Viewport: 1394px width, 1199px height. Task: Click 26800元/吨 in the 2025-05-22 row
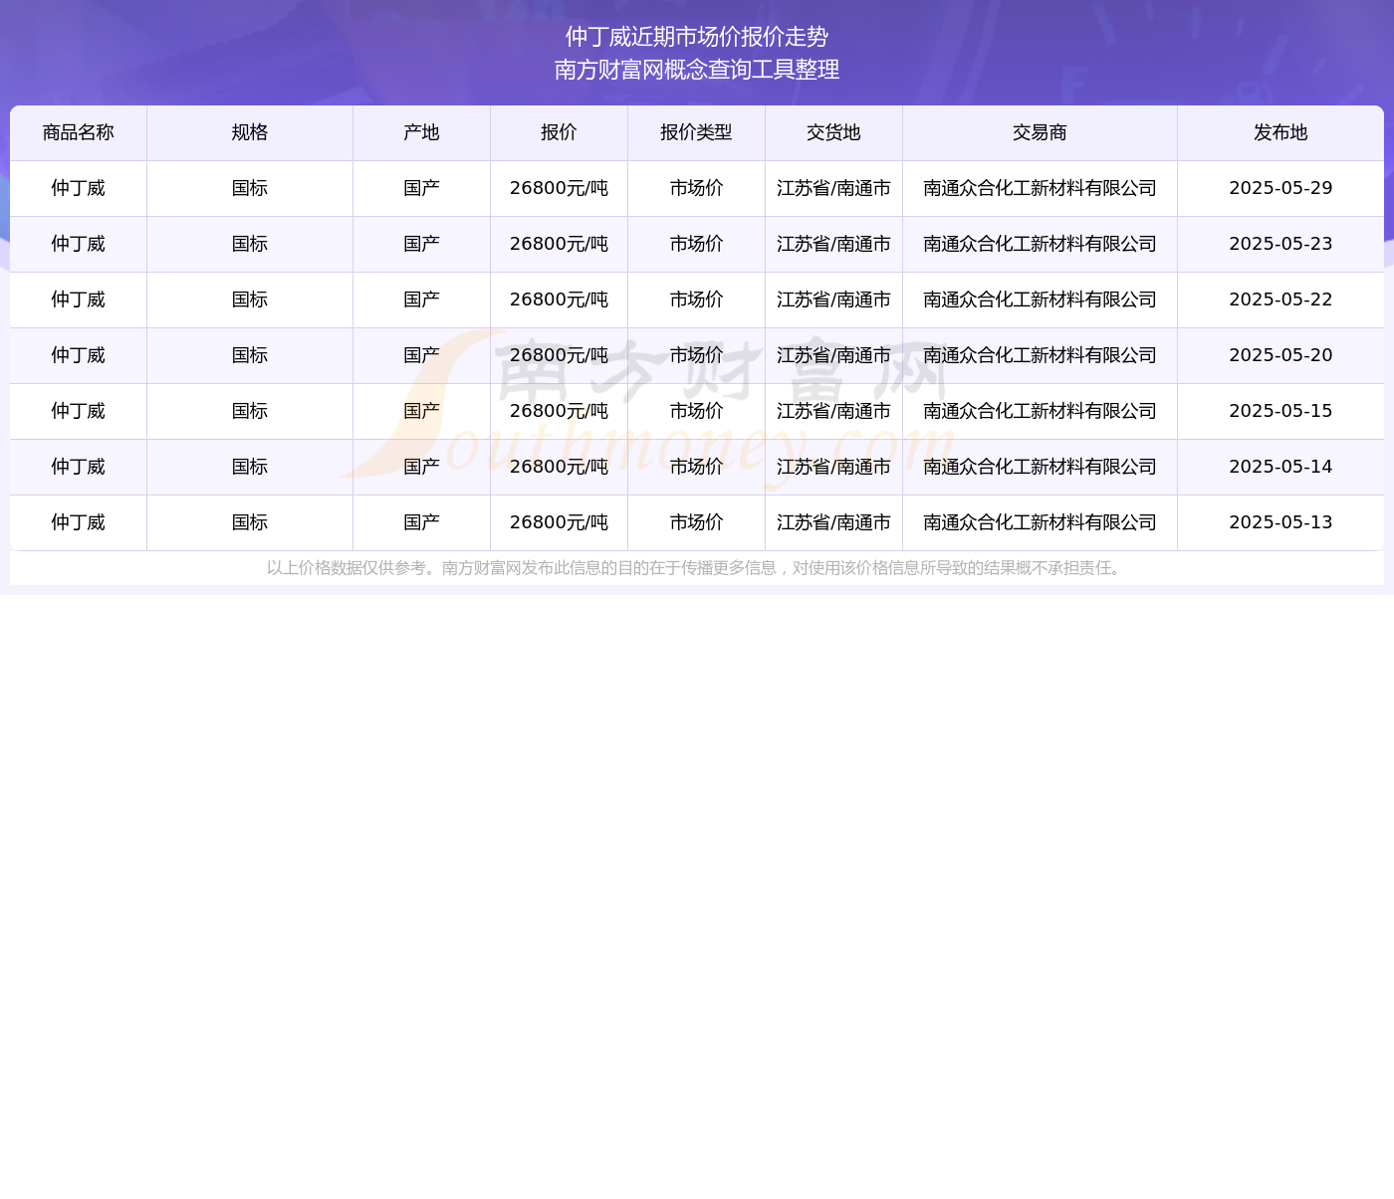tap(559, 300)
